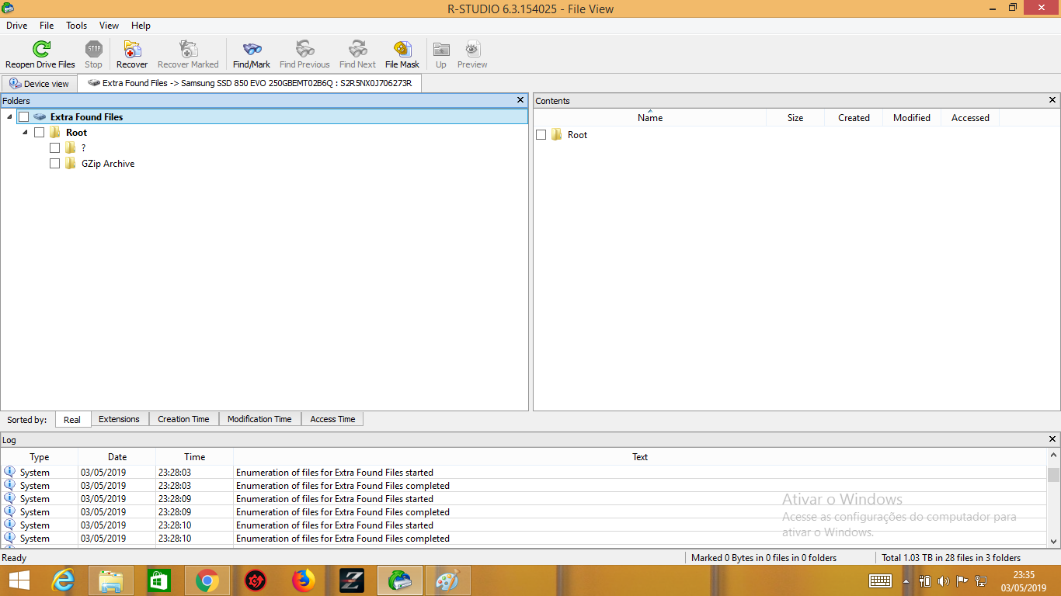Click the Log Text column header

(x=640, y=457)
